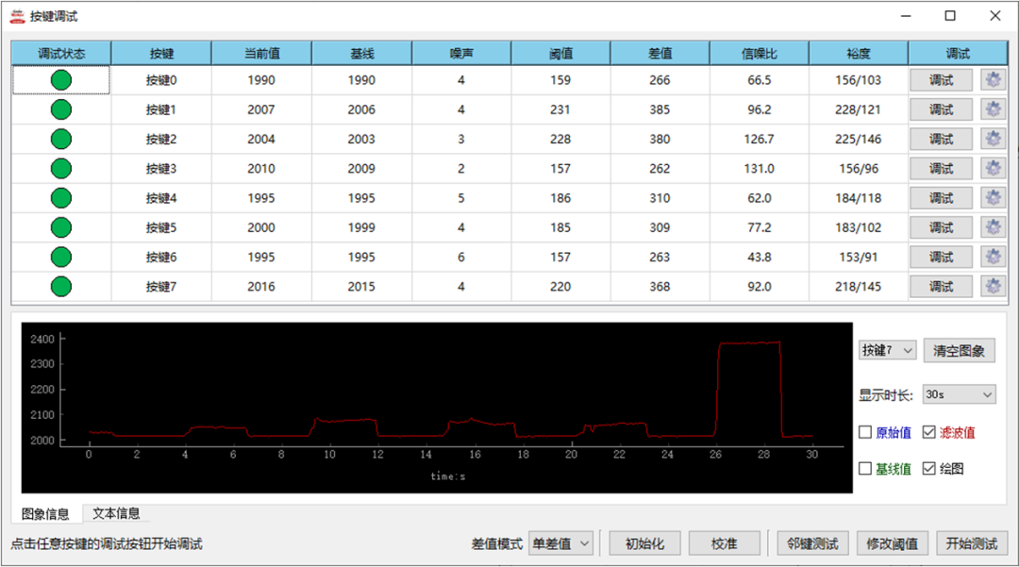Screen dimensions: 1019x567
Task: Click 调试 button for 按键1
Action: tap(941, 109)
